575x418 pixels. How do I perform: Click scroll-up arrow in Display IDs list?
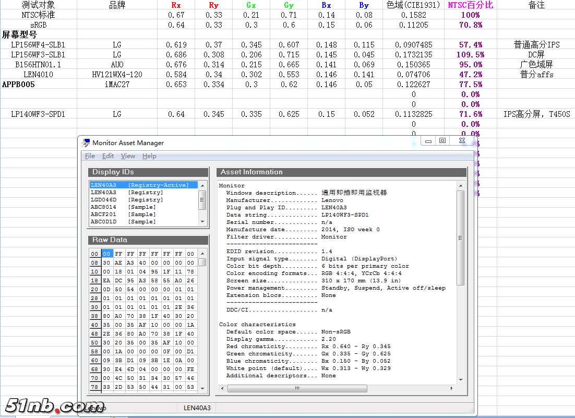pos(202,185)
